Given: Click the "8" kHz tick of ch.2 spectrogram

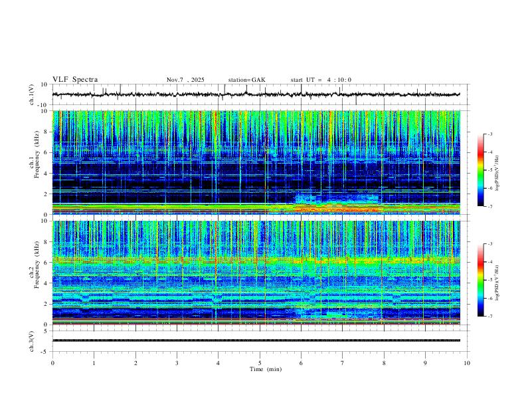Looking at the screenshot, I should coord(46,242).
